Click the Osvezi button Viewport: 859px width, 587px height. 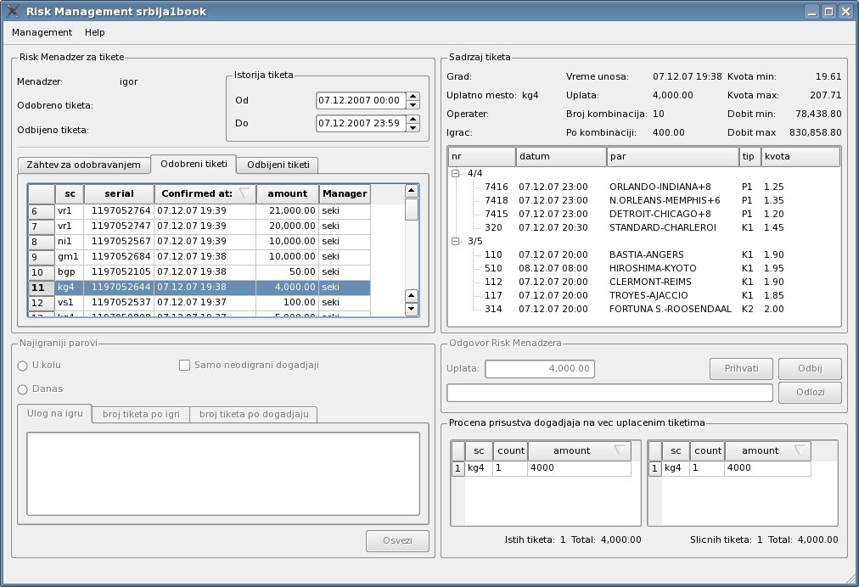(x=397, y=542)
